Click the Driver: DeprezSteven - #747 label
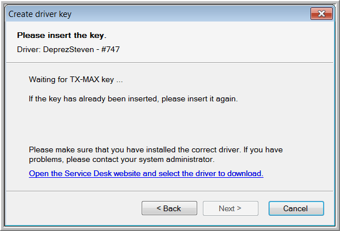Image resolution: width=340 pixels, height=231 pixels. click(x=69, y=49)
